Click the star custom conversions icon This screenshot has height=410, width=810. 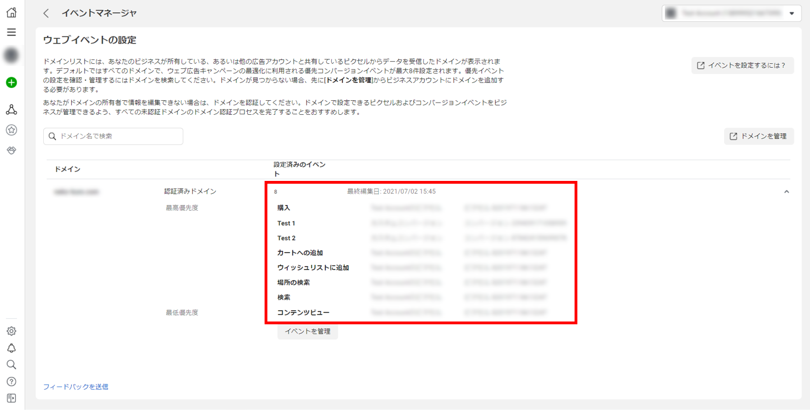[11, 130]
